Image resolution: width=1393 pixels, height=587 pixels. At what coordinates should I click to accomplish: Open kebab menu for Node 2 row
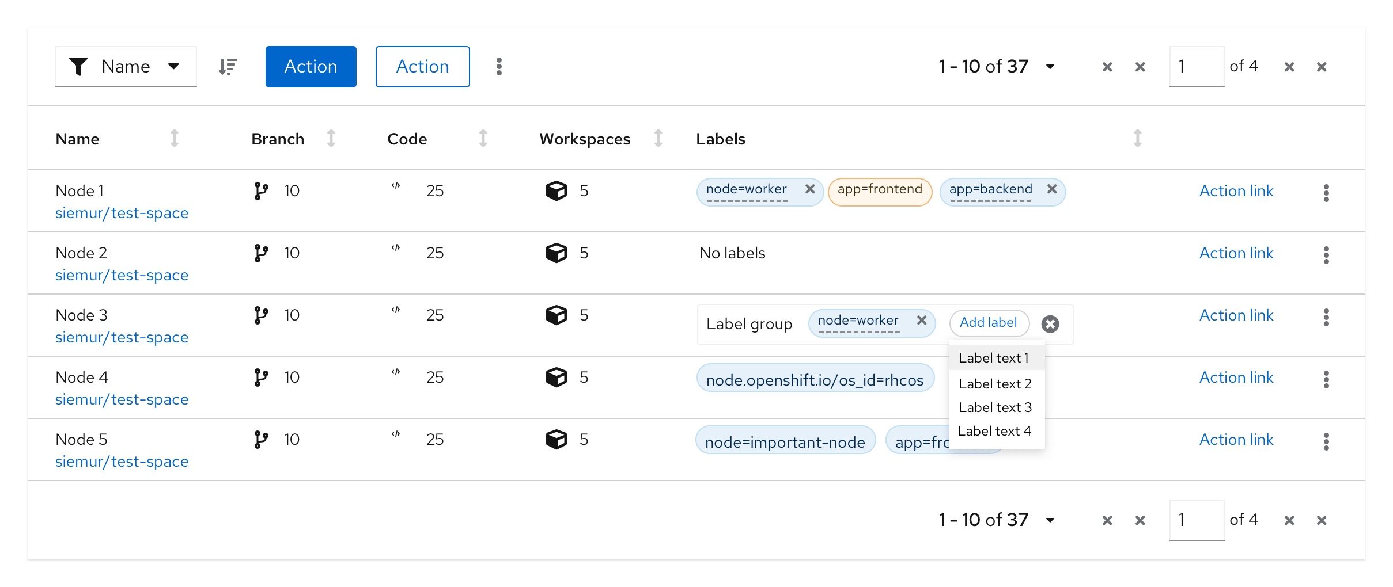[x=1326, y=255]
